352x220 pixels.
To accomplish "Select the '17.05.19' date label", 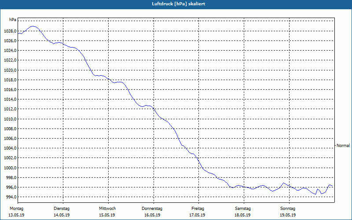I will 197,215.
